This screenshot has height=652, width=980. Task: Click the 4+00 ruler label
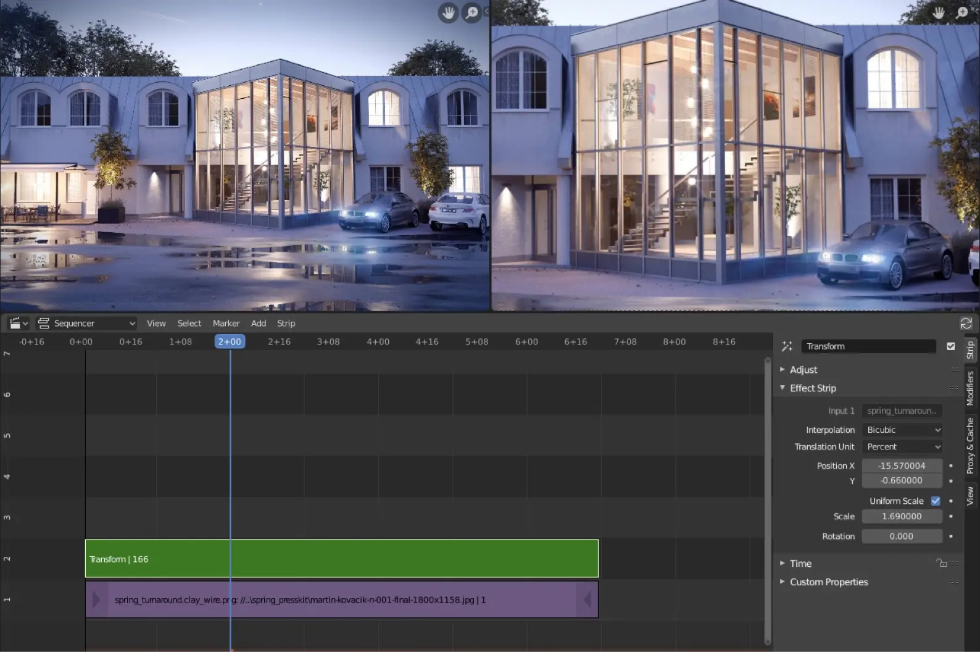tap(378, 341)
